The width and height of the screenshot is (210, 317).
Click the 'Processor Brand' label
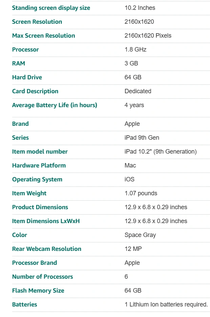coord(35,263)
